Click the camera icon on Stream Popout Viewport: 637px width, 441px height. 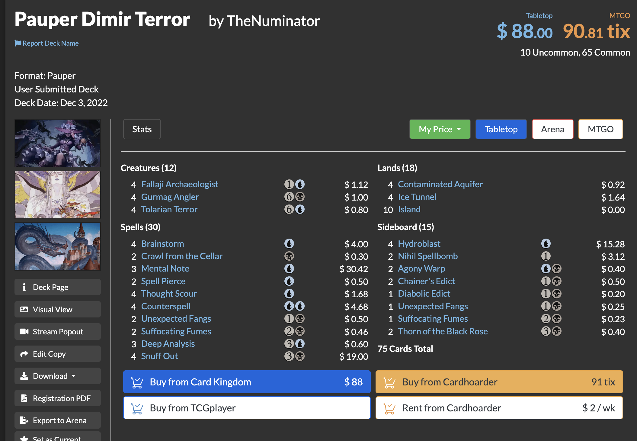[x=24, y=331]
